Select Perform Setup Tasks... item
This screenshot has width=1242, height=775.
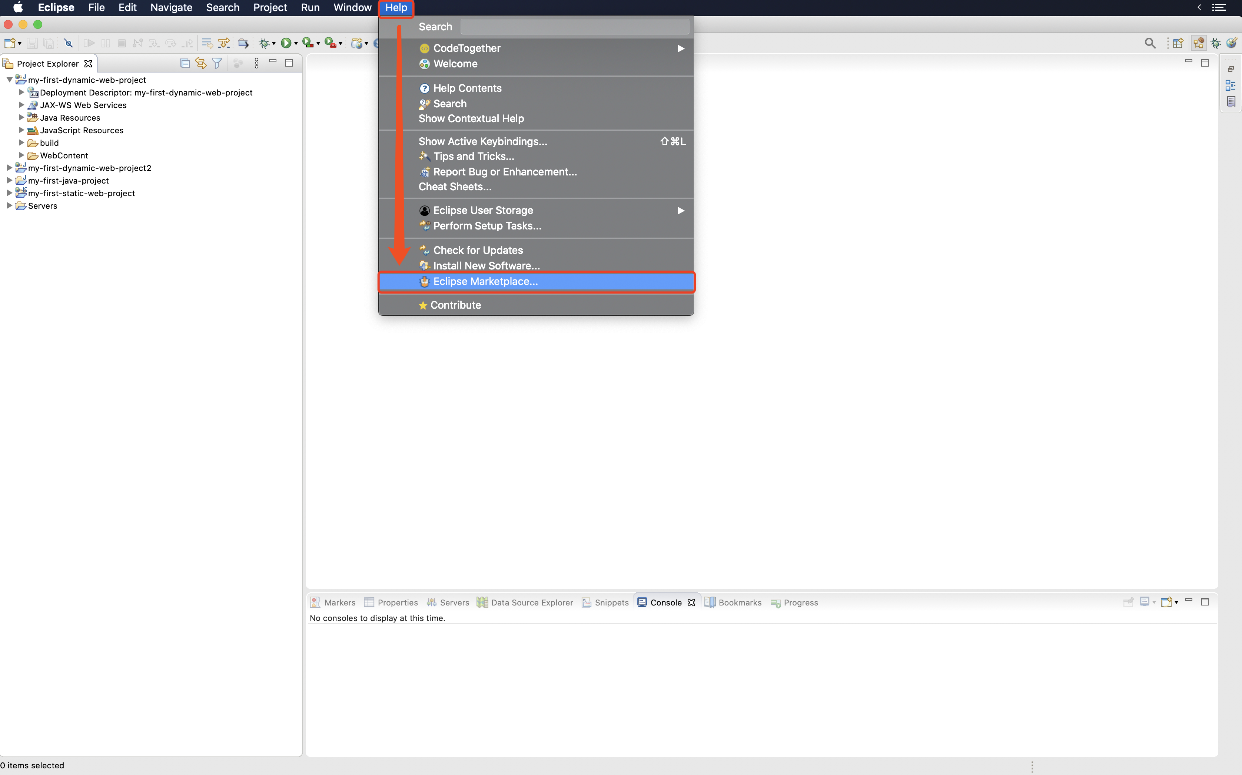[536, 226]
